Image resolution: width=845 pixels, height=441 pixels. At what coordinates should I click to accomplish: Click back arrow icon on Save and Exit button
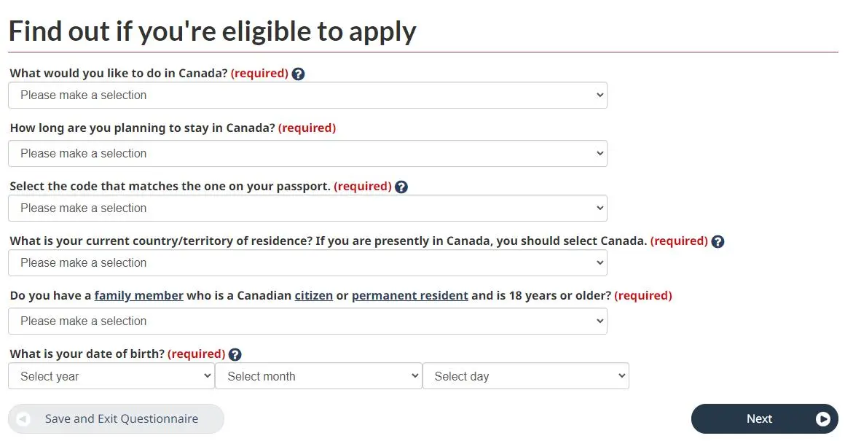[x=23, y=419]
